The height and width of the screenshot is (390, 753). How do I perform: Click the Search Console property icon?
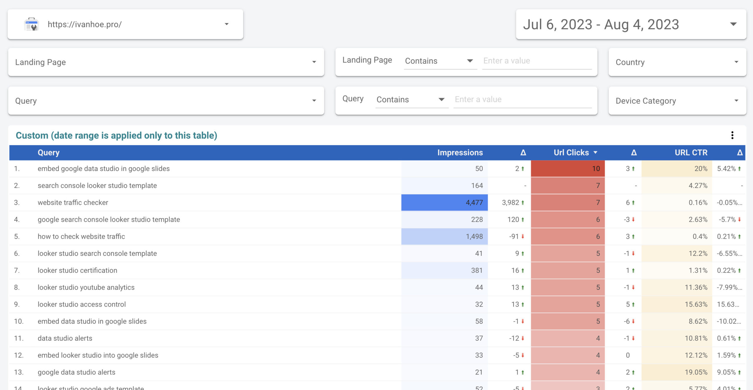[x=31, y=24]
